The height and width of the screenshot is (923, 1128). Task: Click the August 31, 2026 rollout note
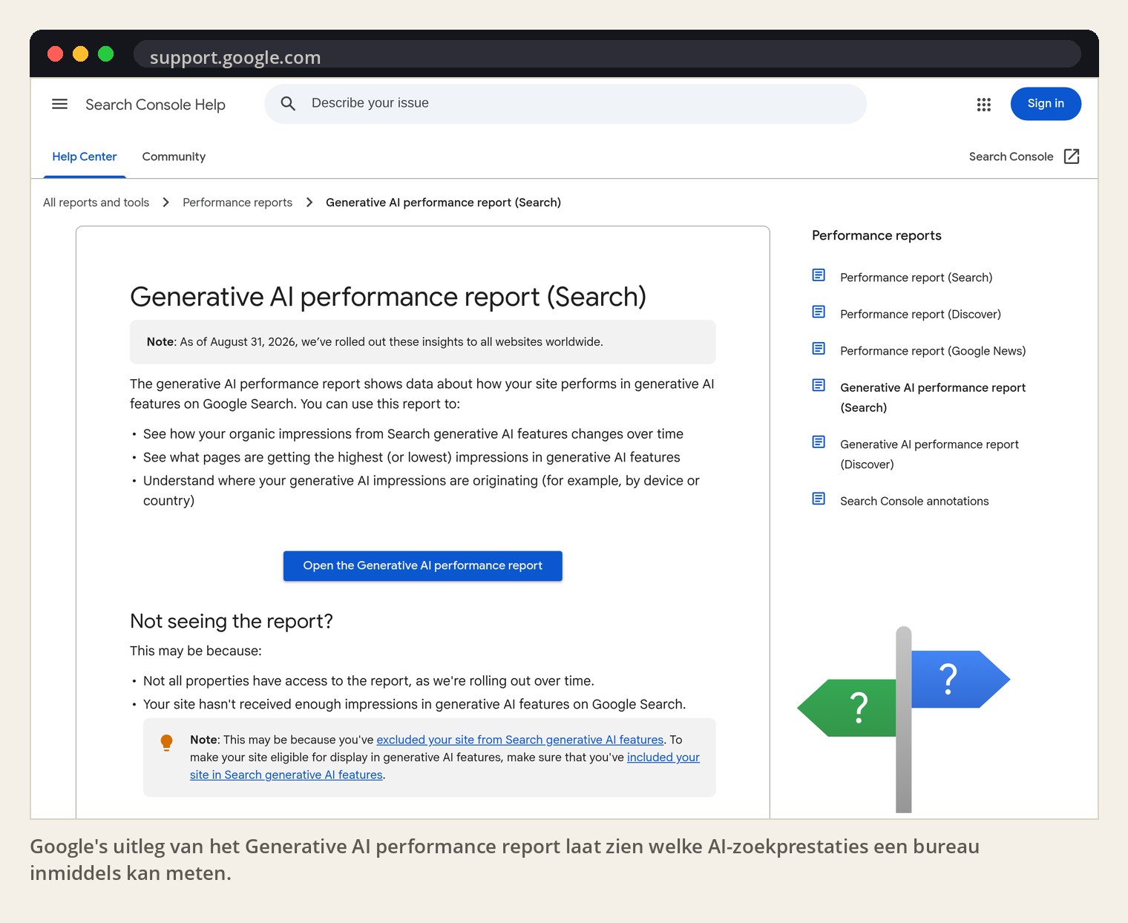(423, 342)
